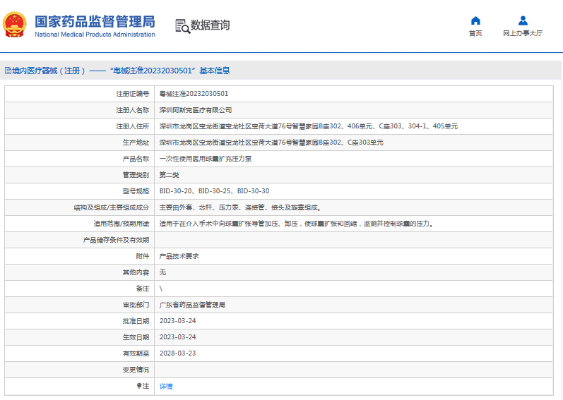Click the national emblem logo
Viewport: 563px width, 400px height.
click(15, 25)
